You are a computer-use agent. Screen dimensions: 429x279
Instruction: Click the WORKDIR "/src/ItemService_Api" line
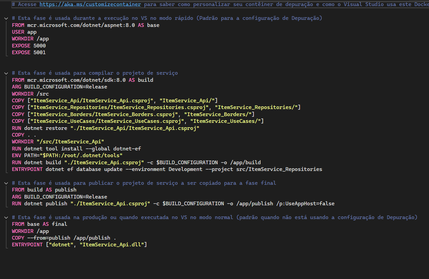click(x=58, y=142)
